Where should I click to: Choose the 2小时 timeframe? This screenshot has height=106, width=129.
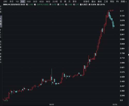click(x=55, y=2)
